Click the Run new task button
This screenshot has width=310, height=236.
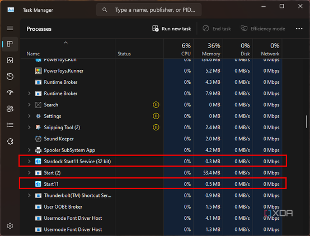pos(171,29)
